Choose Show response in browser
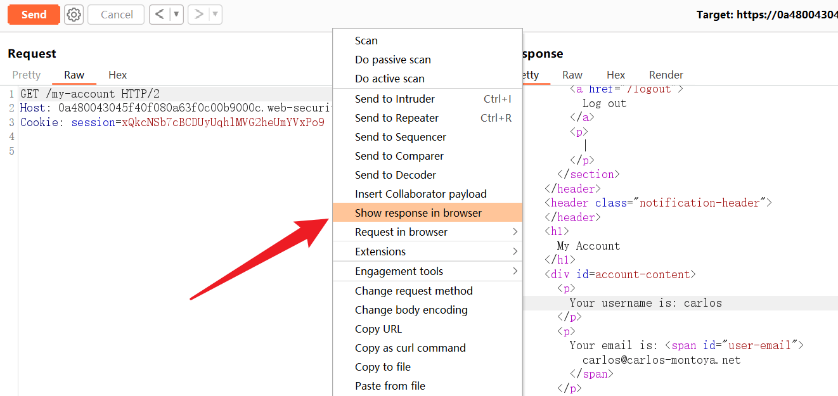 418,213
